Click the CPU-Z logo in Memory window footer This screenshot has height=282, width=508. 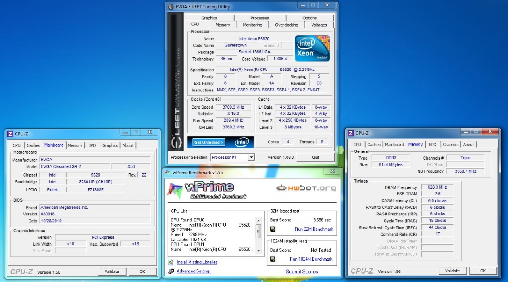[x=362, y=271]
